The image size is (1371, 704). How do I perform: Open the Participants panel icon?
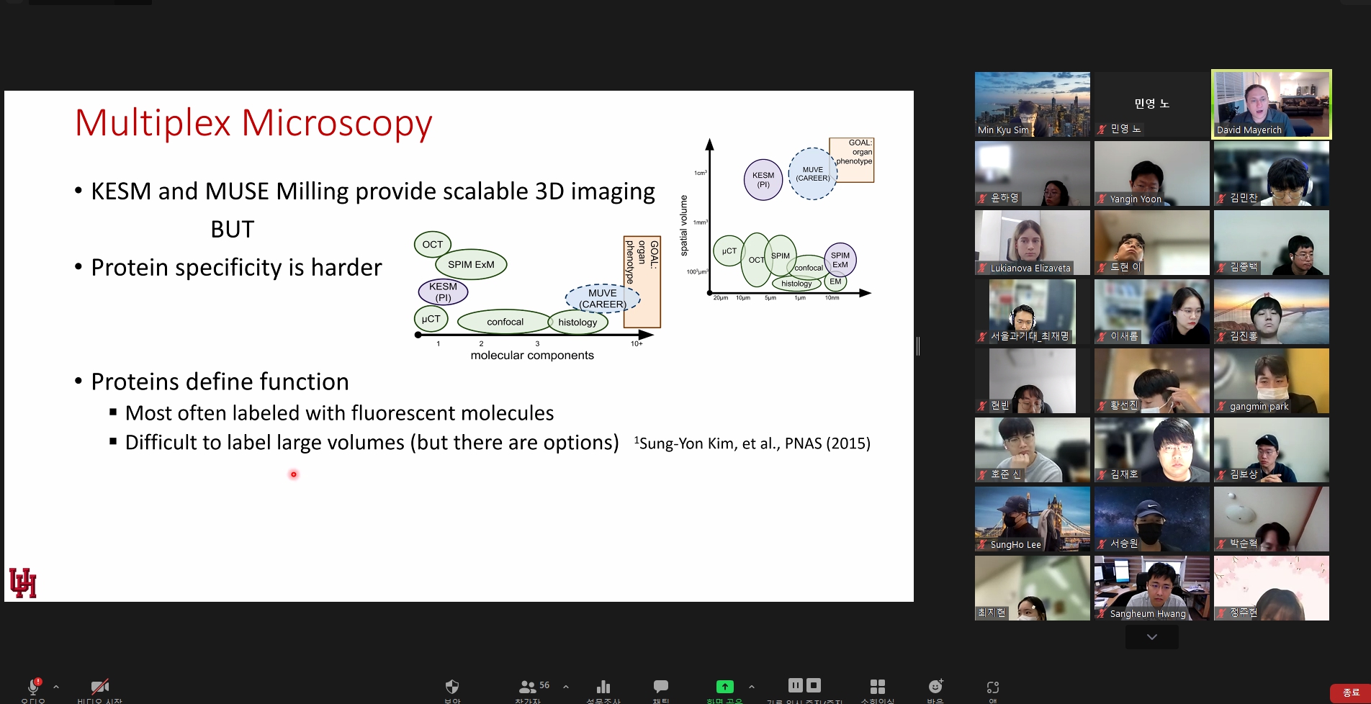click(528, 687)
